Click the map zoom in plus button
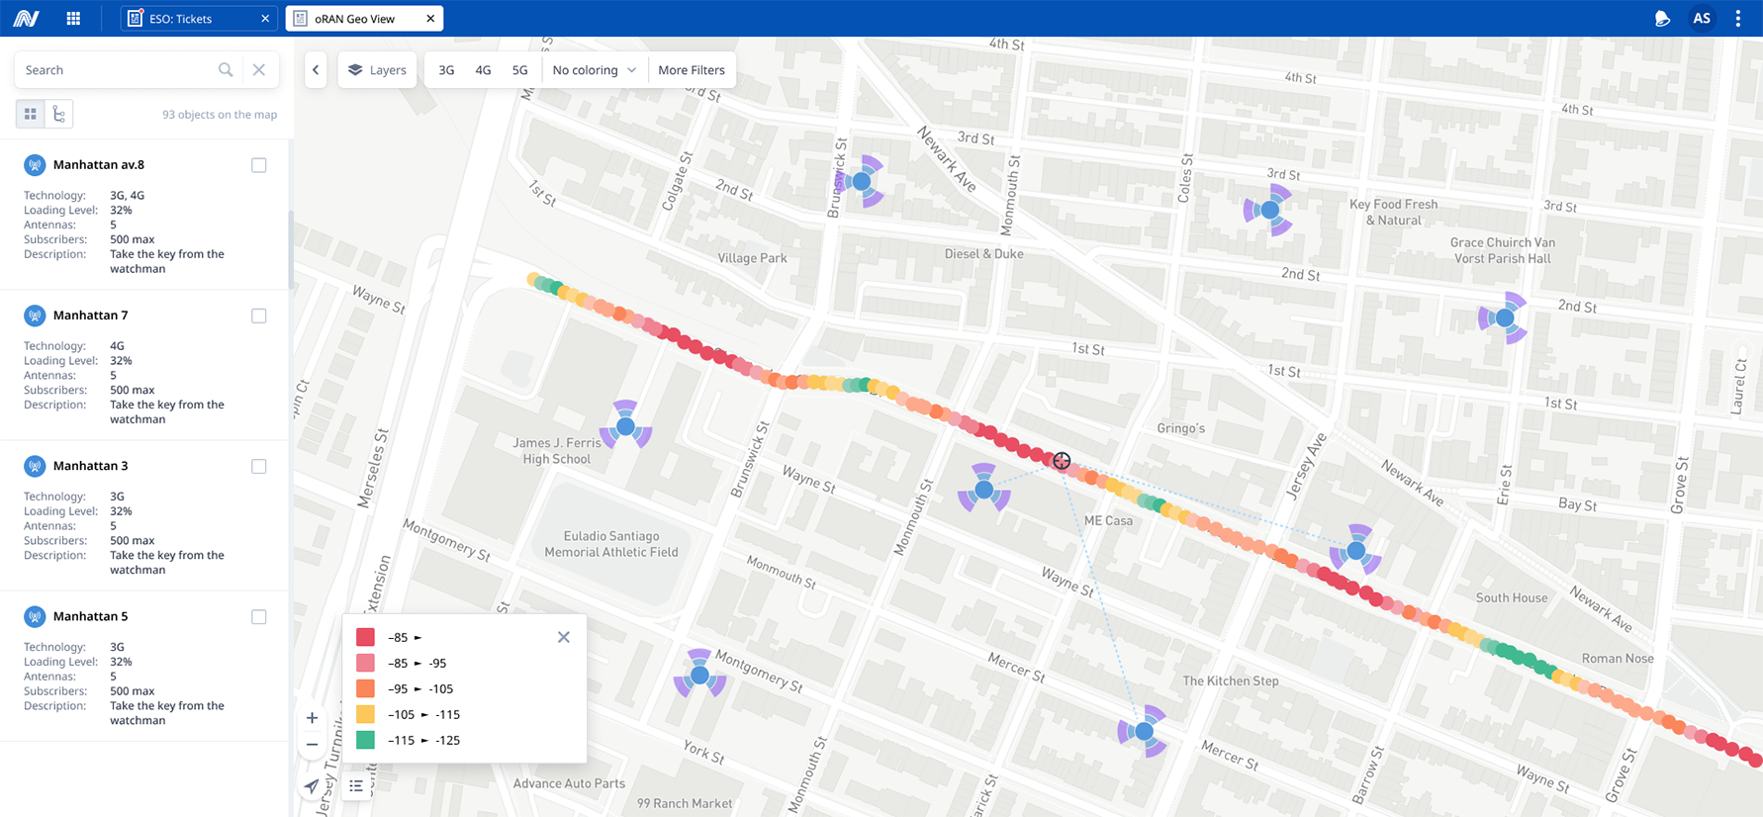Viewport: 1763px width, 817px height. (x=312, y=718)
